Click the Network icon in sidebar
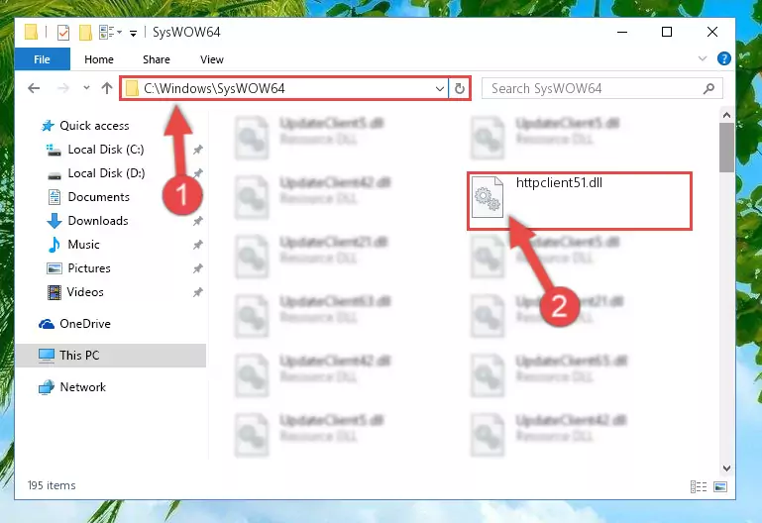 click(47, 387)
